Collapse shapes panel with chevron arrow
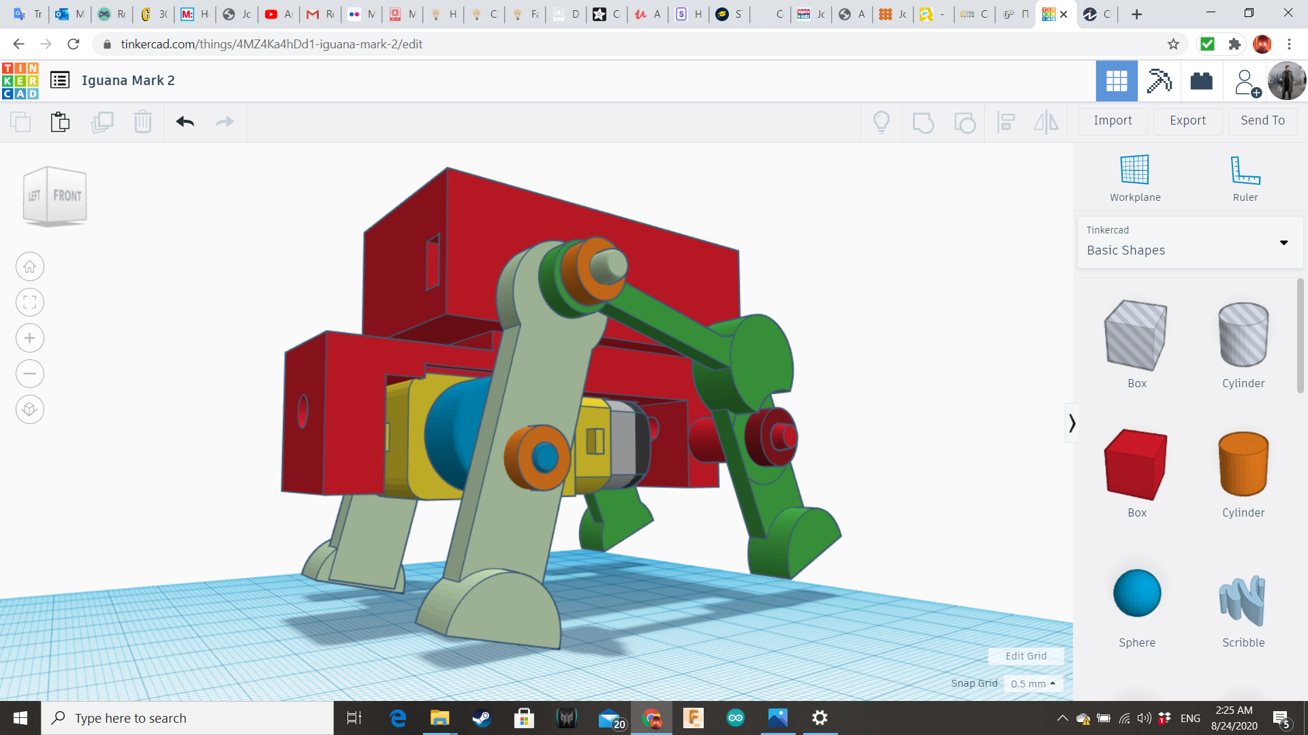The width and height of the screenshot is (1308, 735). (x=1072, y=423)
